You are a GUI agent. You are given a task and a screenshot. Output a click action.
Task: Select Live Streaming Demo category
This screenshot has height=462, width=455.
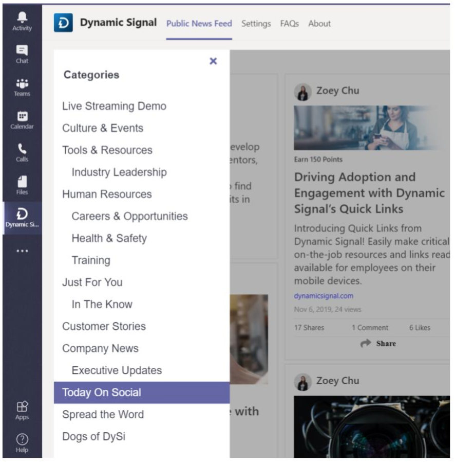[x=114, y=106]
